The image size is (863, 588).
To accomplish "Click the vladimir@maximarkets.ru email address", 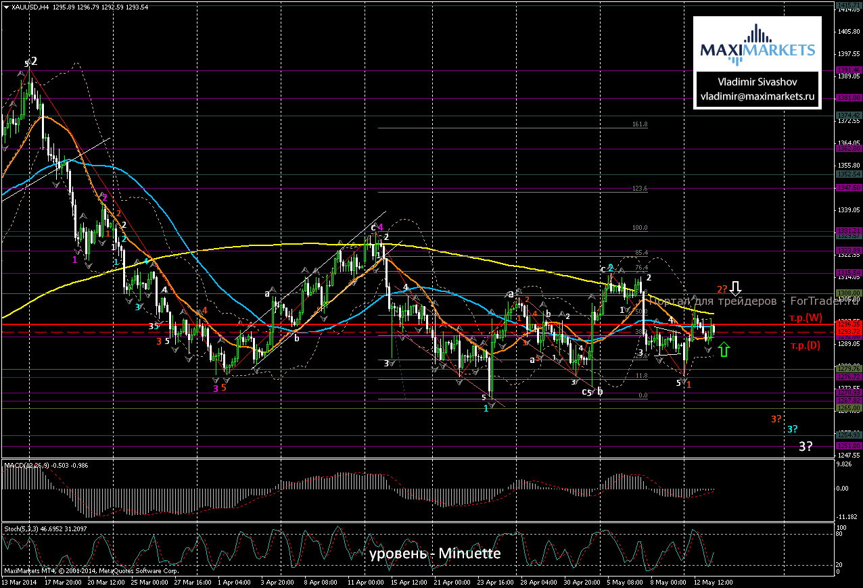I will tap(757, 97).
